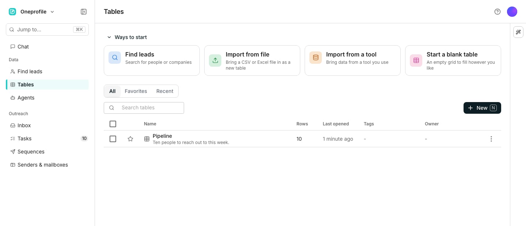This screenshot has height=226, width=526.
Task: Click the Senders mailbox icon
Action: point(13,165)
